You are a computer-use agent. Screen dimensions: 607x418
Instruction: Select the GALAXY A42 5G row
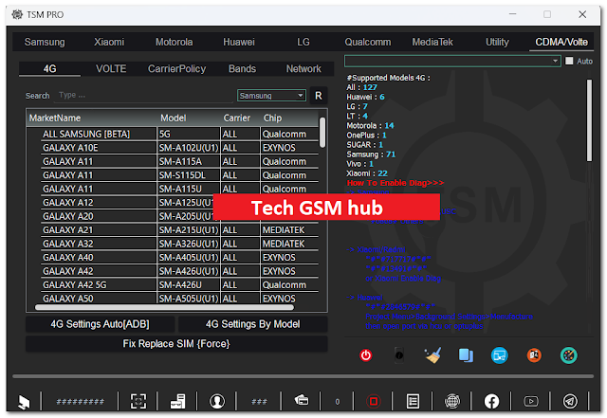(179, 285)
